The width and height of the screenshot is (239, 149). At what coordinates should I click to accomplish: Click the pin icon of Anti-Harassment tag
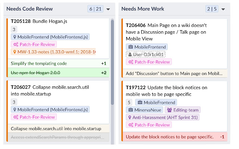130,117
